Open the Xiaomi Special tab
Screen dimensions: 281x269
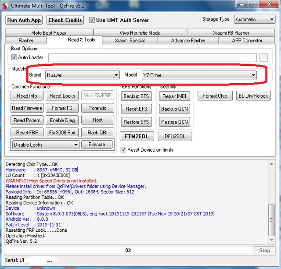(x=130, y=40)
